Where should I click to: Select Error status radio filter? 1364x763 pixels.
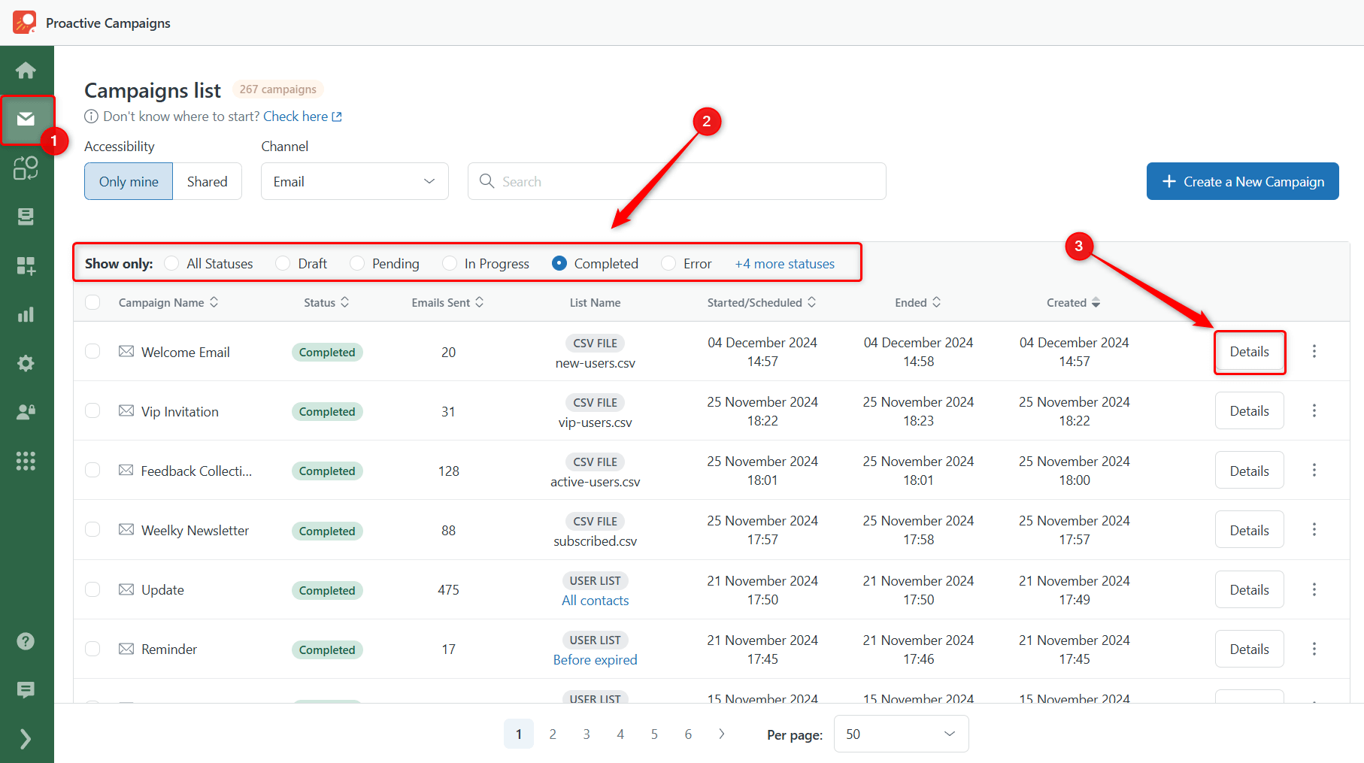click(x=668, y=263)
